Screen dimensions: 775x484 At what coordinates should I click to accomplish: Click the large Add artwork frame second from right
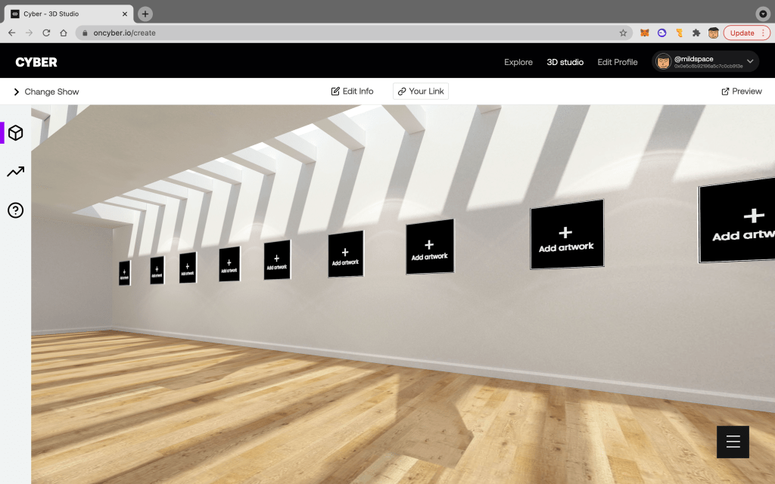click(x=566, y=234)
